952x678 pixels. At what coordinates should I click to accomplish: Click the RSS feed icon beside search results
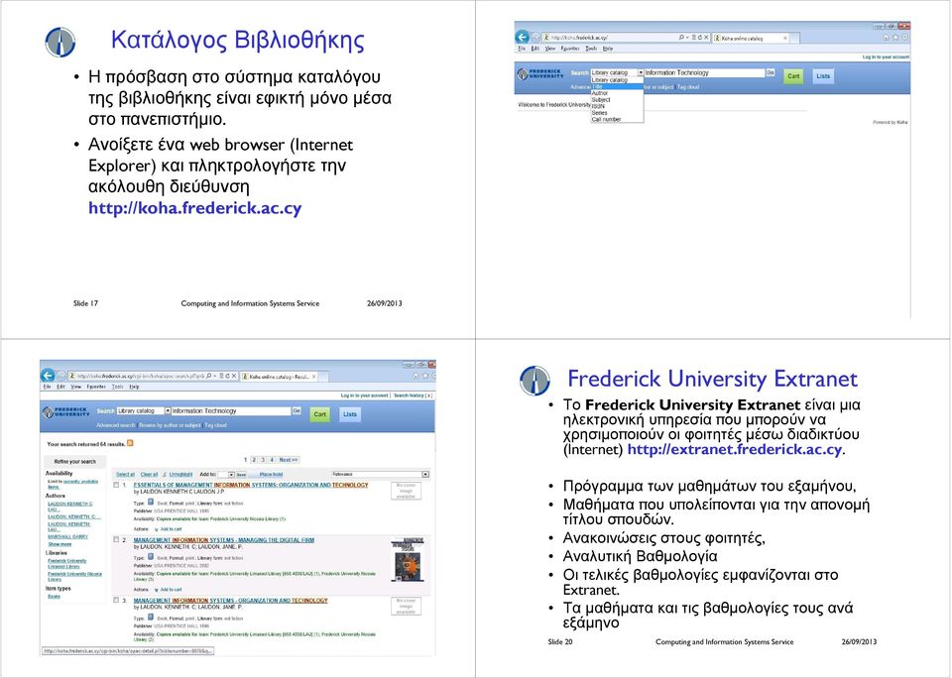130,443
